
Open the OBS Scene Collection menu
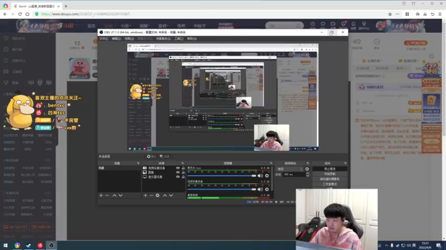tap(163, 38)
